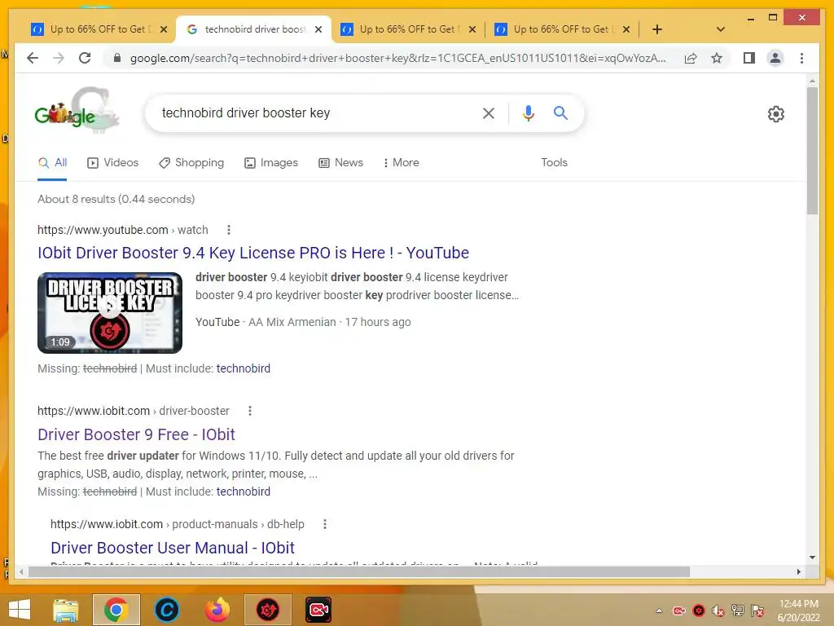
Task: Open the Chrome profile avatar menu
Action: (775, 58)
